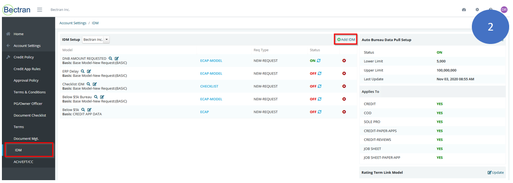The width and height of the screenshot is (513, 183).
Task: Delete the ERP Delay model
Action: tap(344, 74)
